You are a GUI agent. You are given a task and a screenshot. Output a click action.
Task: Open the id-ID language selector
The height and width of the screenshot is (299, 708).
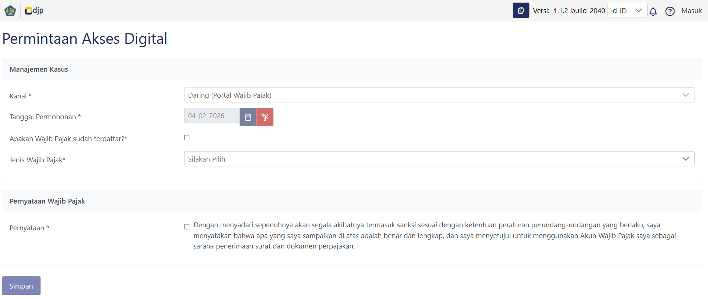click(627, 11)
